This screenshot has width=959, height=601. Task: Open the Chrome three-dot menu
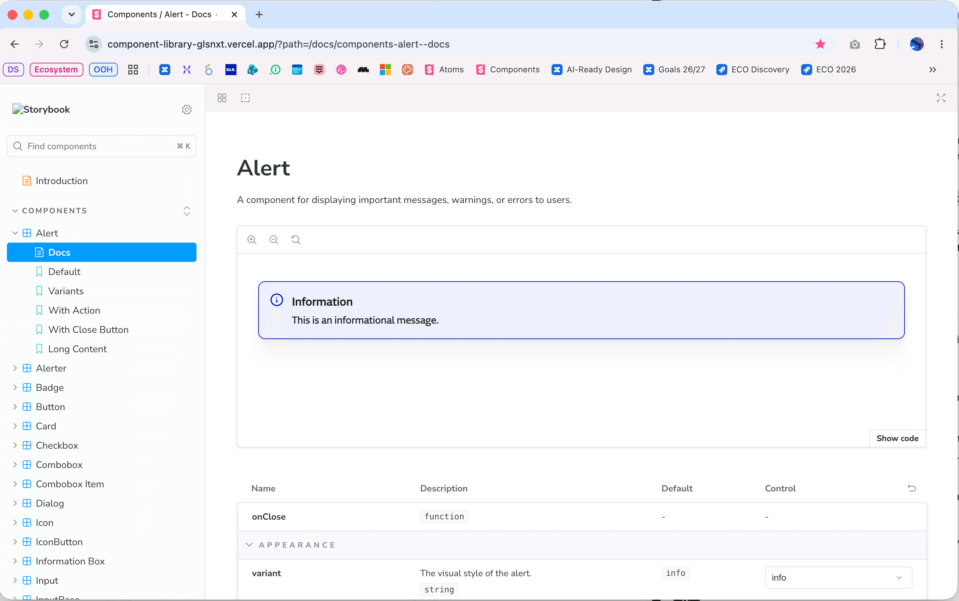pos(941,44)
